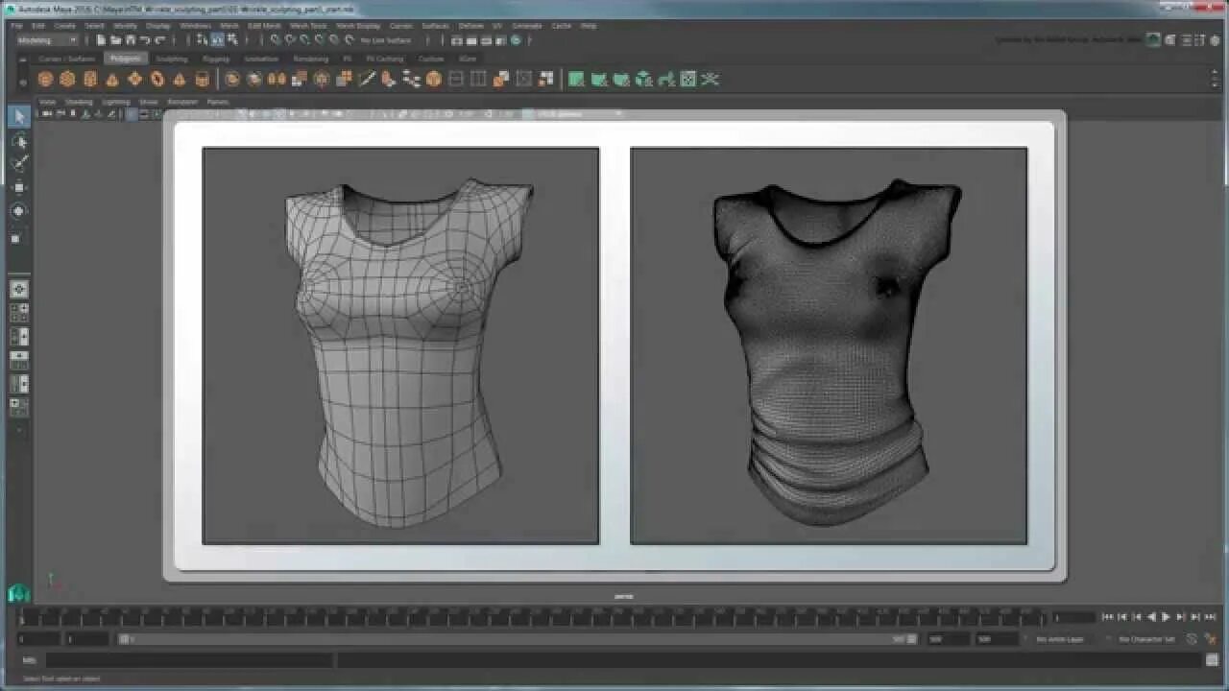The width and height of the screenshot is (1229, 691).
Task: Click the Undo arrow icon
Action: point(145,40)
